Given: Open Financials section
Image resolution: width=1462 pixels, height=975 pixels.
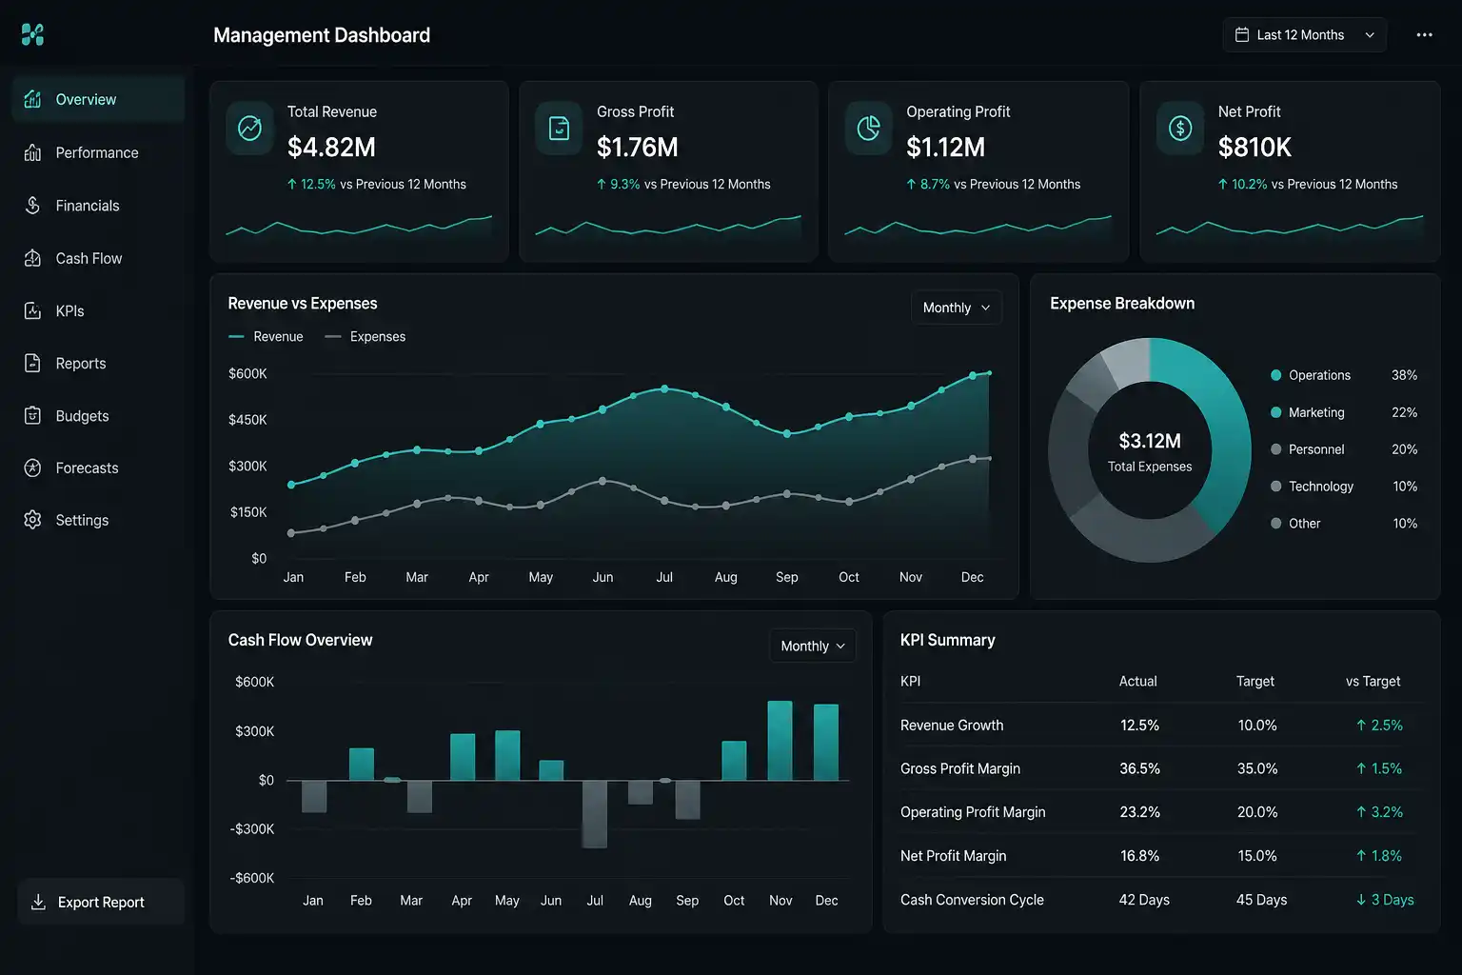Looking at the screenshot, I should 99,205.
